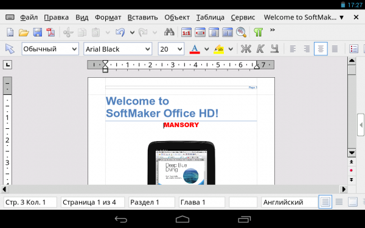
Task: Undo the last action
Action: point(120,32)
